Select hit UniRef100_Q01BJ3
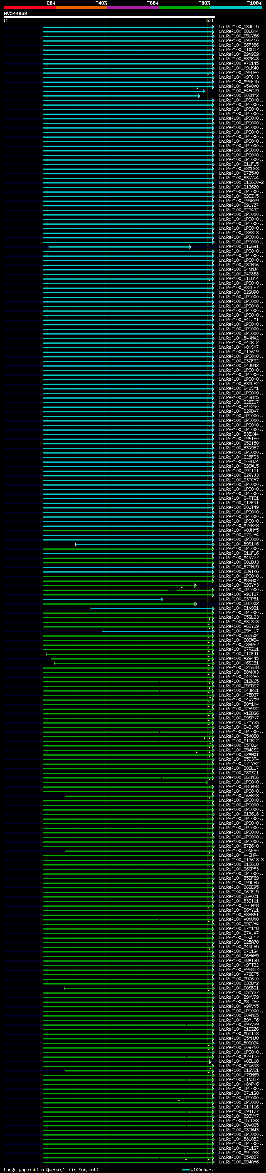Screen dimensions: 266x1173 coord(239,562)
